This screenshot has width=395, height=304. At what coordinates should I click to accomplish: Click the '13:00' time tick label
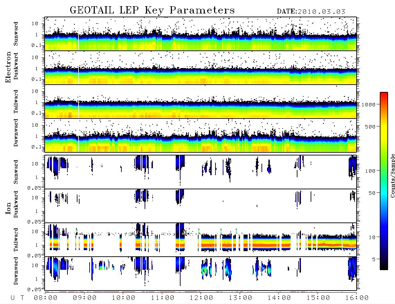[240, 298]
